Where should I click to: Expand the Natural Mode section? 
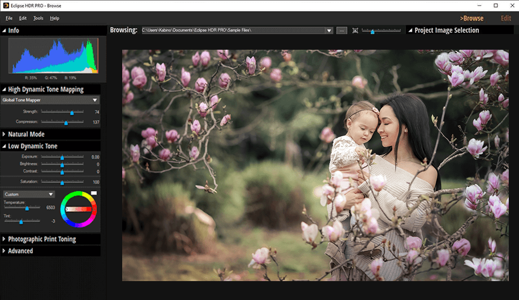click(x=4, y=134)
